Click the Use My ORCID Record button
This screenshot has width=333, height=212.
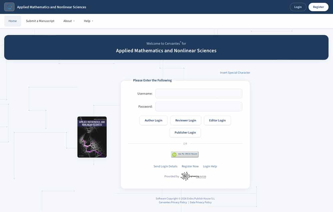point(185,154)
